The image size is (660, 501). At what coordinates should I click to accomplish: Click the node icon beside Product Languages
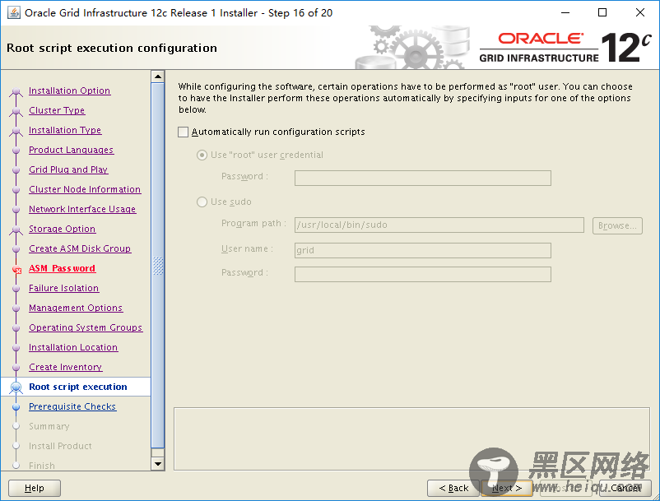click(x=16, y=151)
